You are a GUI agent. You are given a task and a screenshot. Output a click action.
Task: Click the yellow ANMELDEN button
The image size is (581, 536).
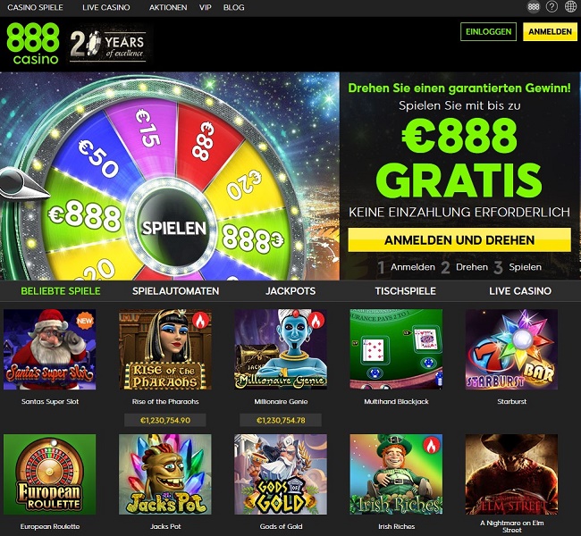click(550, 32)
